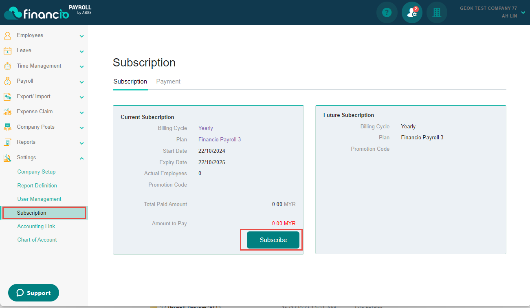The width and height of the screenshot is (530, 308).
Task: Click the company building icon in header
Action: [x=437, y=13]
